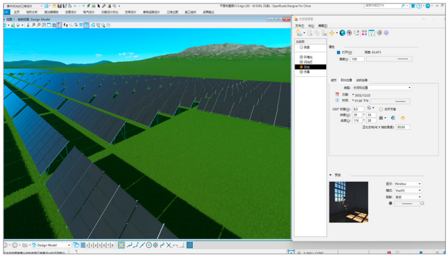Select the center snap circle icon

tap(149, 245)
